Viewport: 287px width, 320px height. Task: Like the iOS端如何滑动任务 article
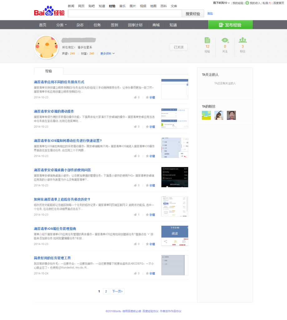(135, 156)
